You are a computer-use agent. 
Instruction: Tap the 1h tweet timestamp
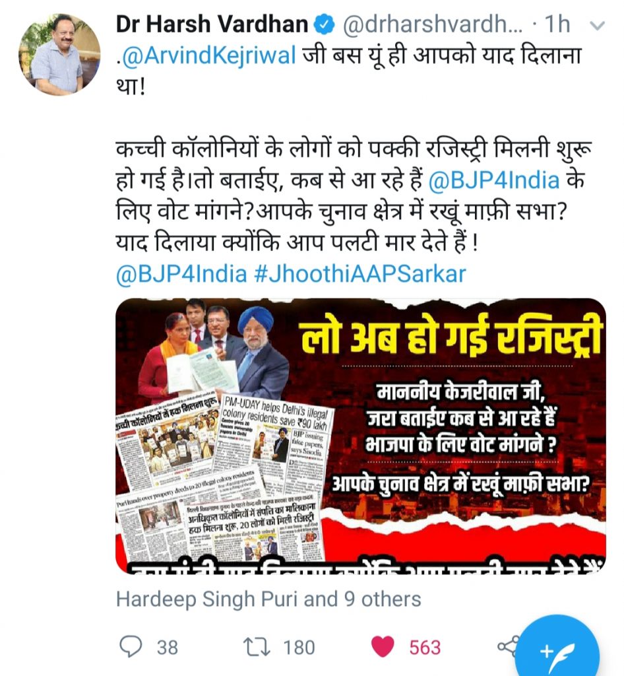point(557,24)
